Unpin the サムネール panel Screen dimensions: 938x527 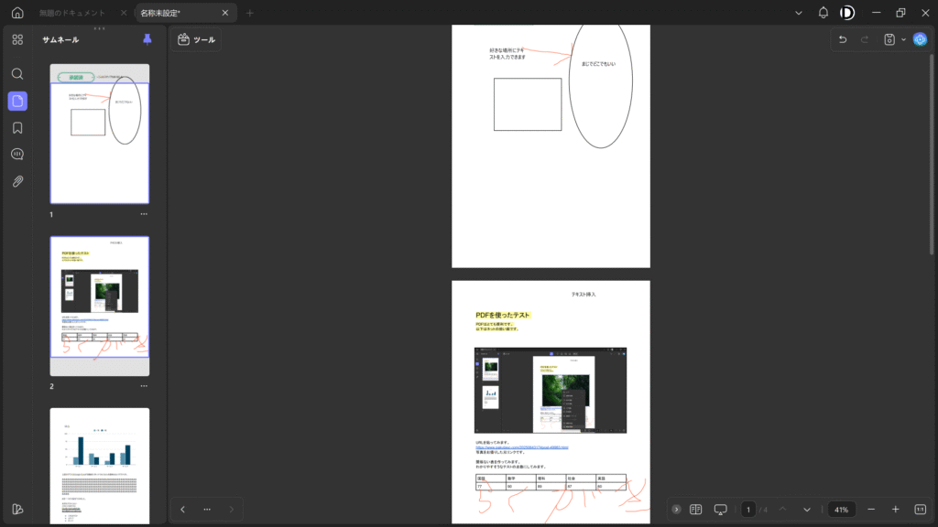pyautogui.click(x=147, y=39)
